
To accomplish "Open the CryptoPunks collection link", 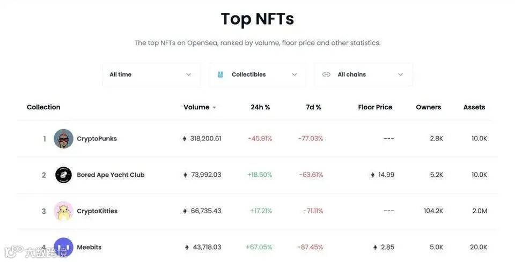I will pos(97,139).
